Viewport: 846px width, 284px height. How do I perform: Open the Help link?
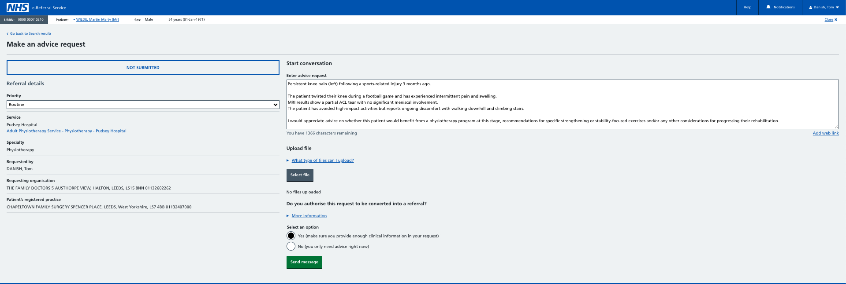click(x=747, y=7)
